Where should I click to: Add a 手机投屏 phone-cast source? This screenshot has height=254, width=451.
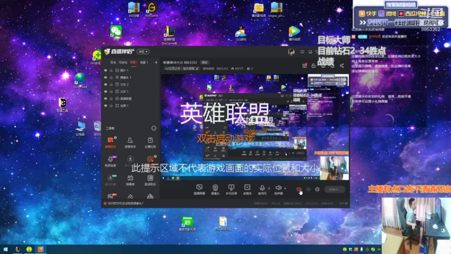point(231,190)
